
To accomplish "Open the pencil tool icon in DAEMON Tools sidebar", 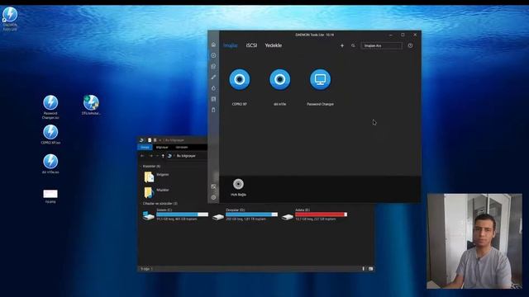I will click(213, 77).
